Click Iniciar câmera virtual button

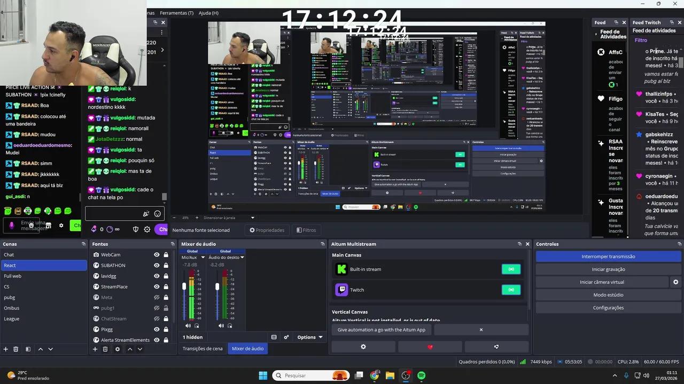click(602, 282)
